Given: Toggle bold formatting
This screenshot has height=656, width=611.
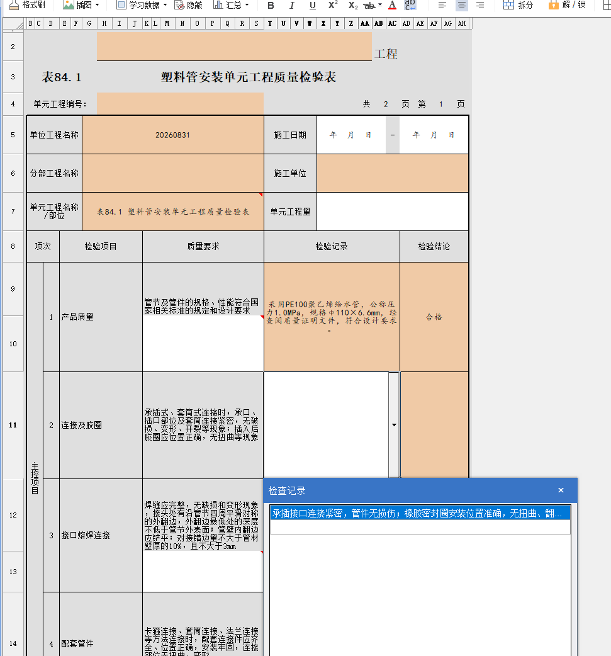Looking at the screenshot, I should (x=271, y=6).
